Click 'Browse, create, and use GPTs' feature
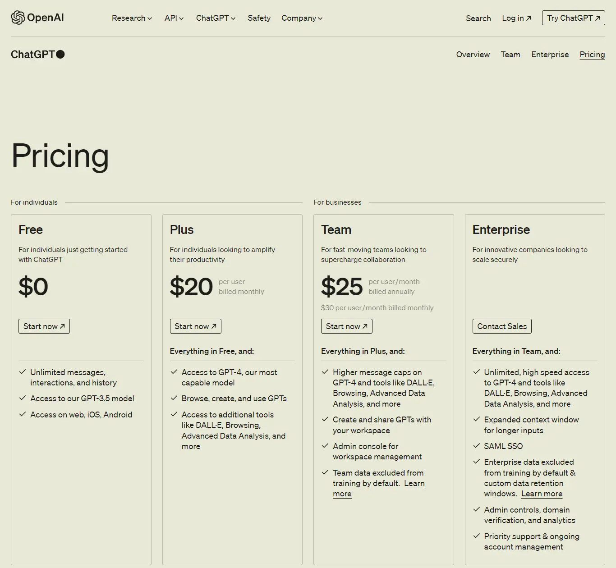This screenshot has width=616, height=568. click(x=234, y=399)
